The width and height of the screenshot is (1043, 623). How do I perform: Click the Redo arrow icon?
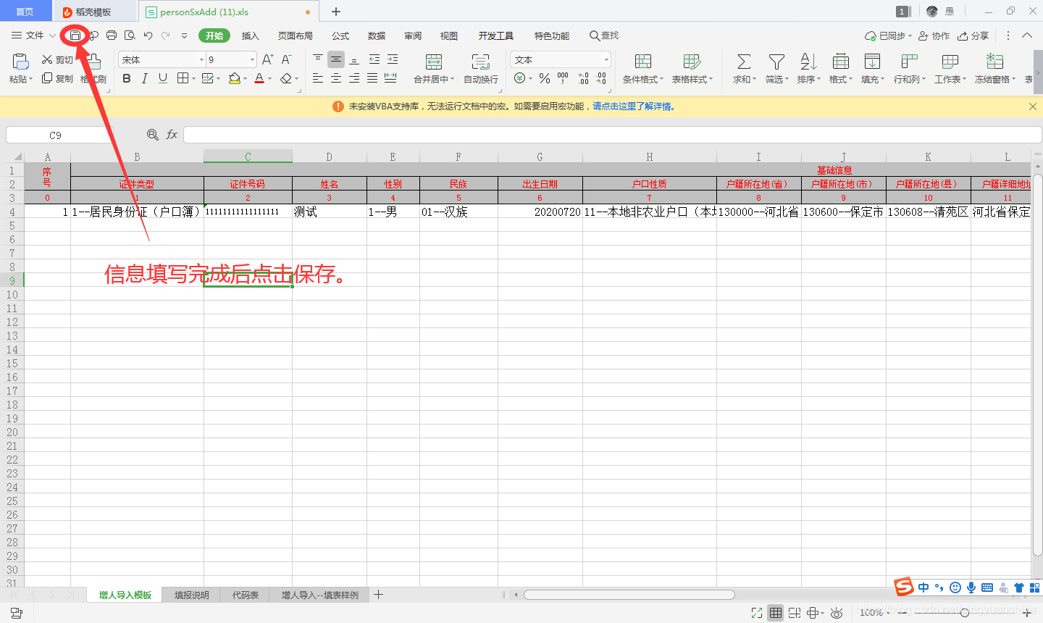pyautogui.click(x=166, y=35)
